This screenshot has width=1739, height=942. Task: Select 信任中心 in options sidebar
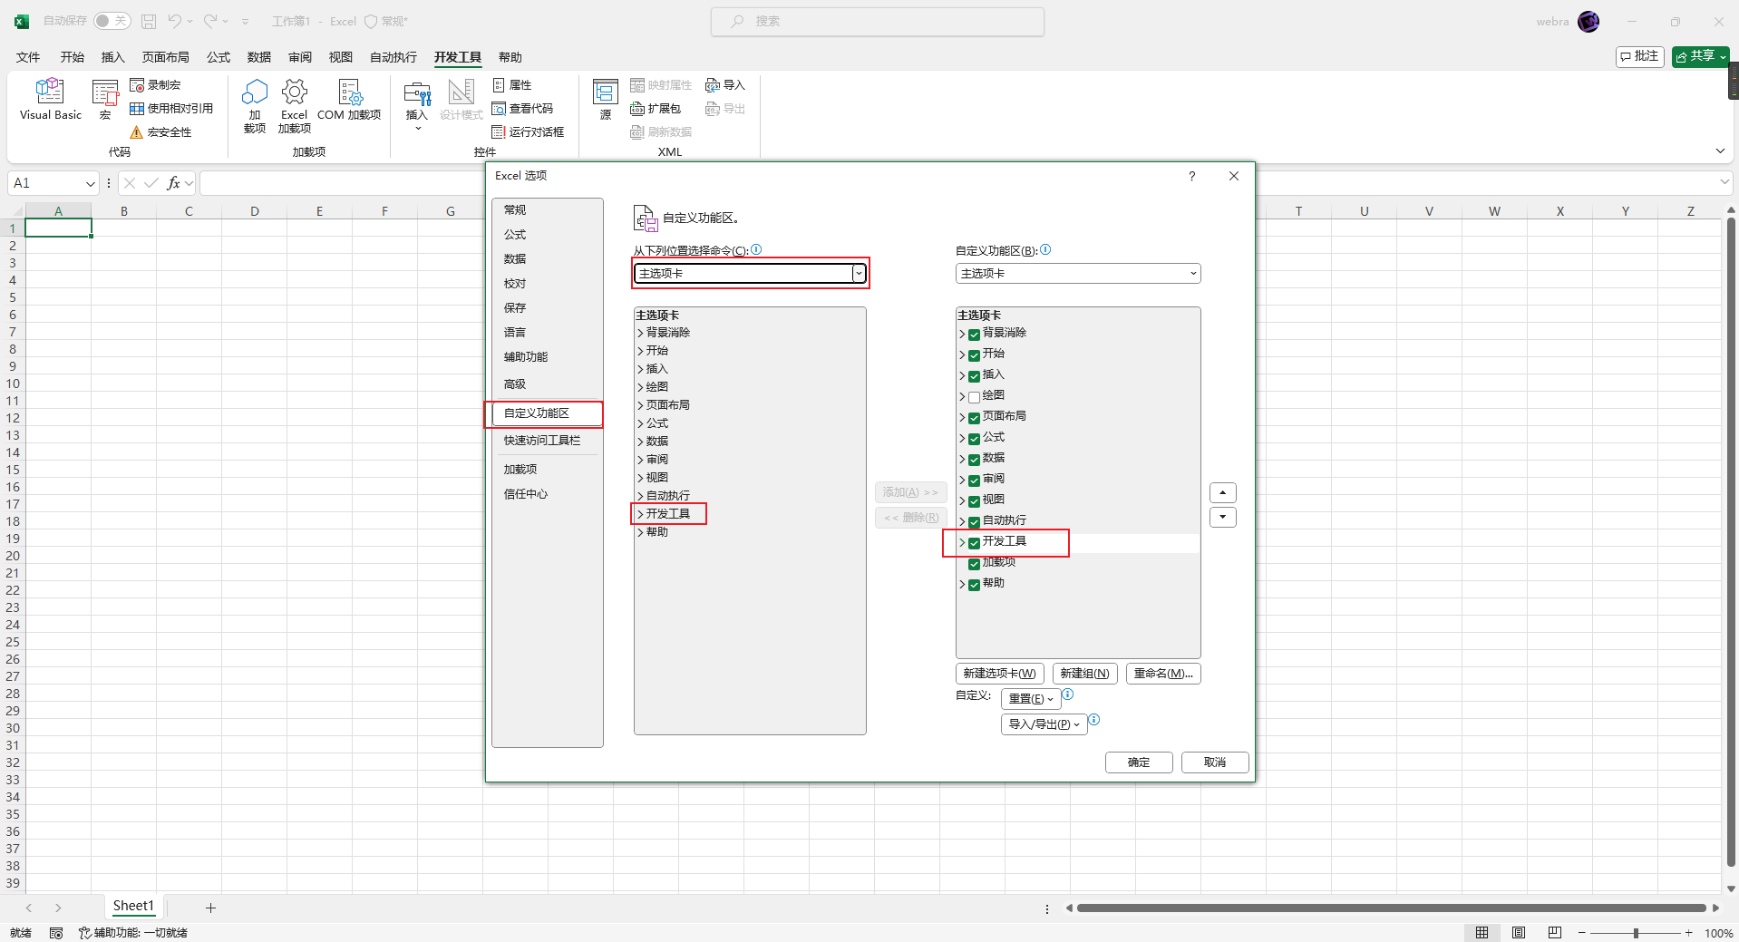click(x=547, y=494)
